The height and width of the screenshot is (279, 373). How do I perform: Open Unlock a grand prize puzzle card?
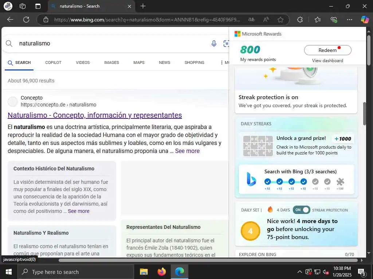(x=297, y=146)
